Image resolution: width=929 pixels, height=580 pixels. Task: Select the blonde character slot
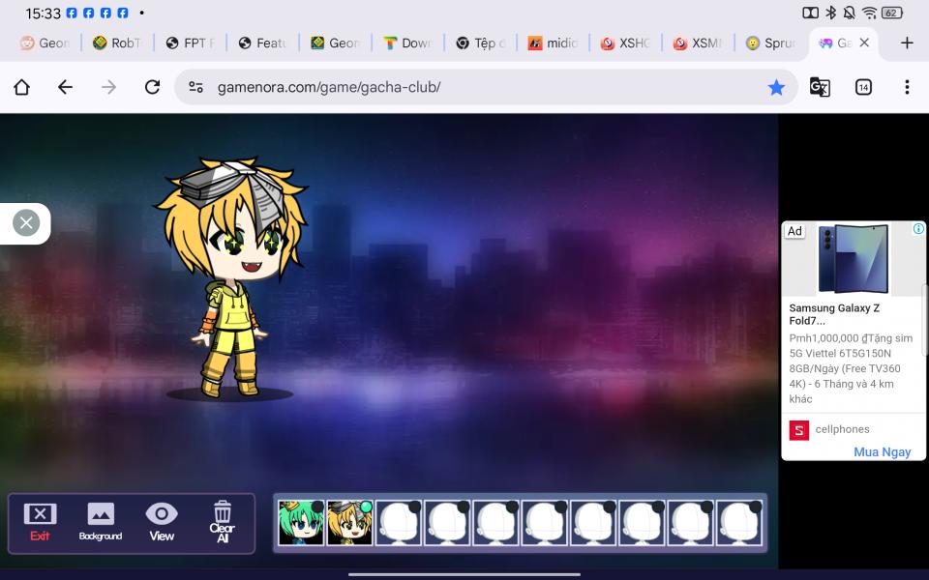coord(349,523)
